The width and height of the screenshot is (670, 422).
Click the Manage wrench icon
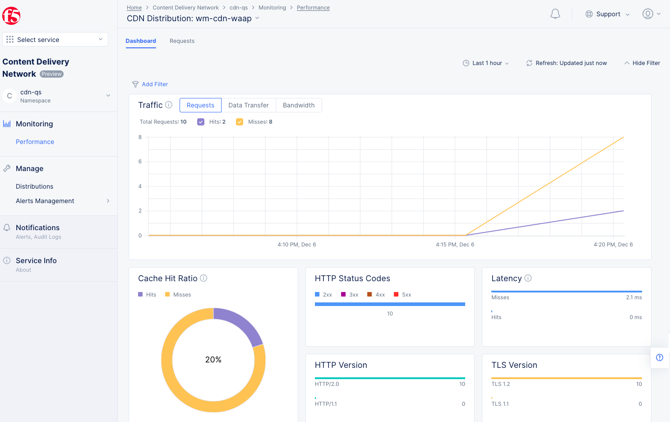coord(8,168)
